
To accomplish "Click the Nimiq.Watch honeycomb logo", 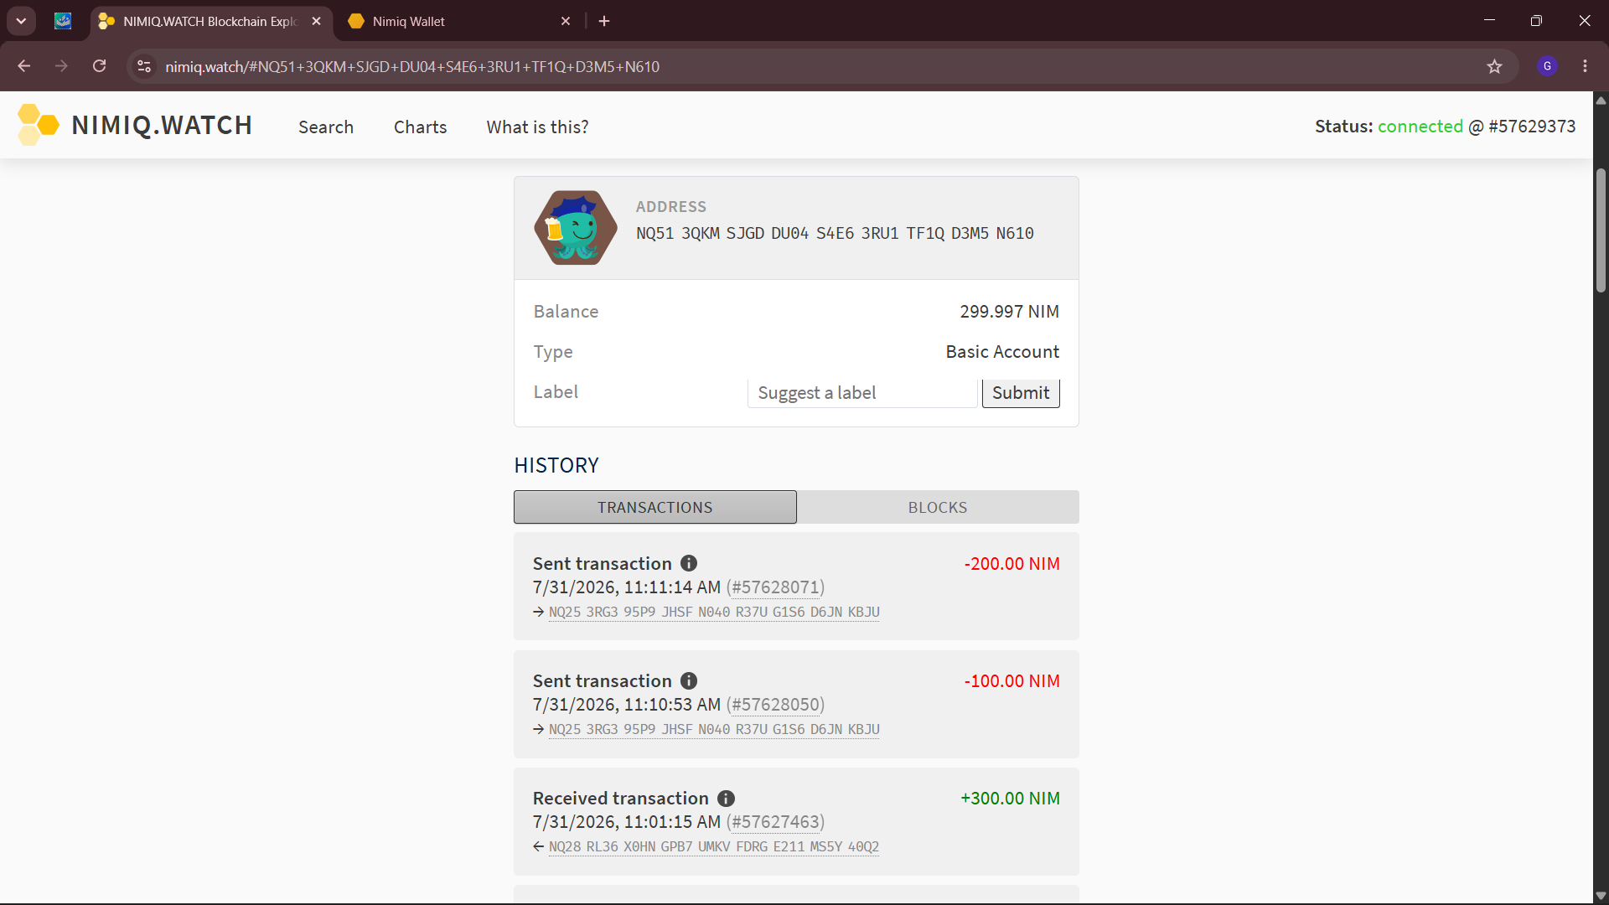I will pos(39,125).
